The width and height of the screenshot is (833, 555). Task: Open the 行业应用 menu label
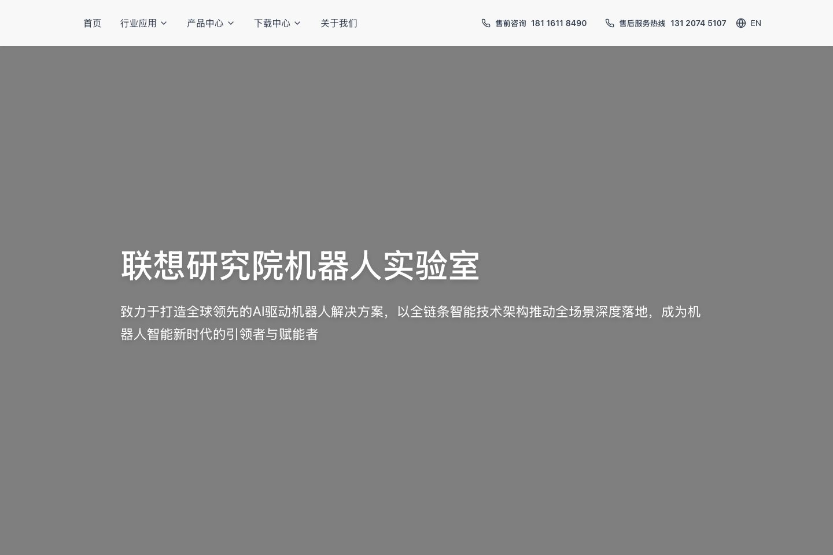click(138, 23)
